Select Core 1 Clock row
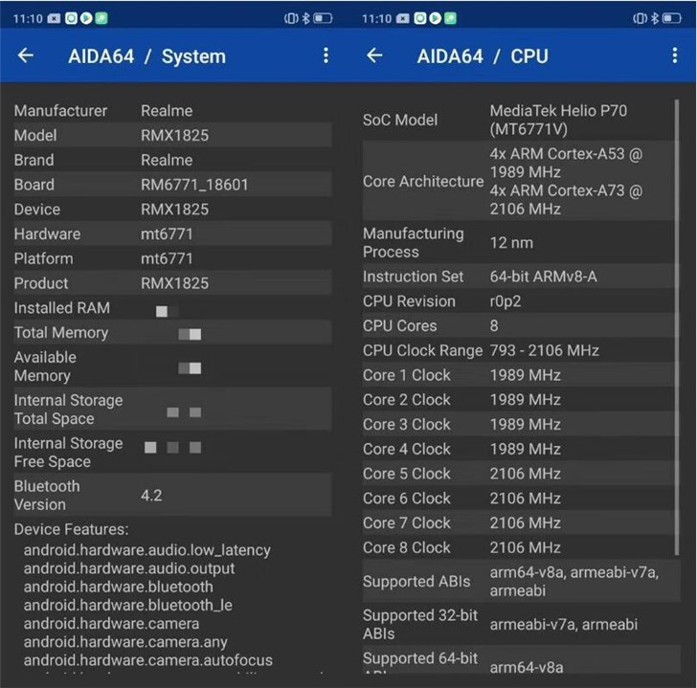Screen dimensions: 697x688 pyautogui.click(x=521, y=375)
